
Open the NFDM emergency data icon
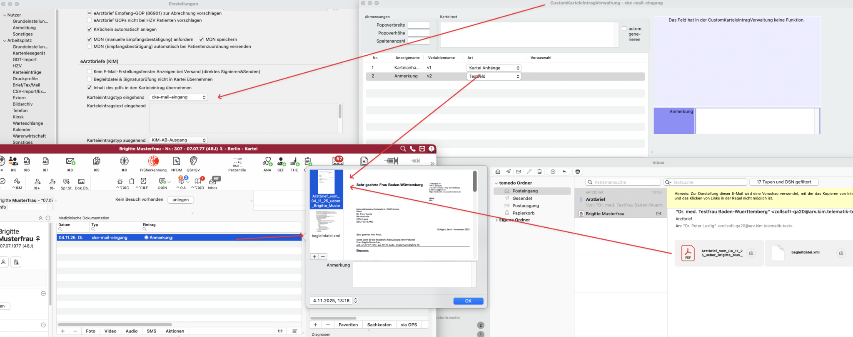click(x=177, y=161)
